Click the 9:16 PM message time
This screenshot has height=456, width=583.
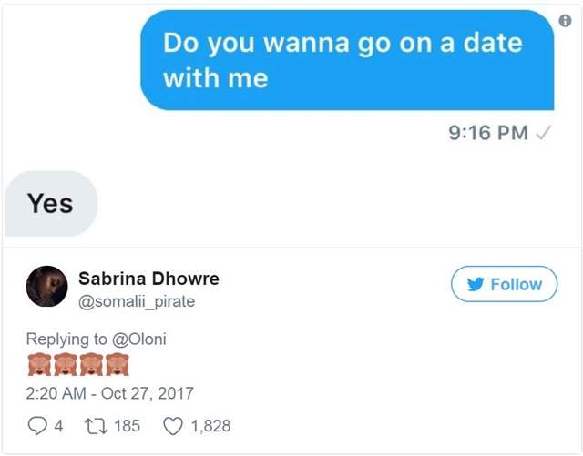pos(488,133)
